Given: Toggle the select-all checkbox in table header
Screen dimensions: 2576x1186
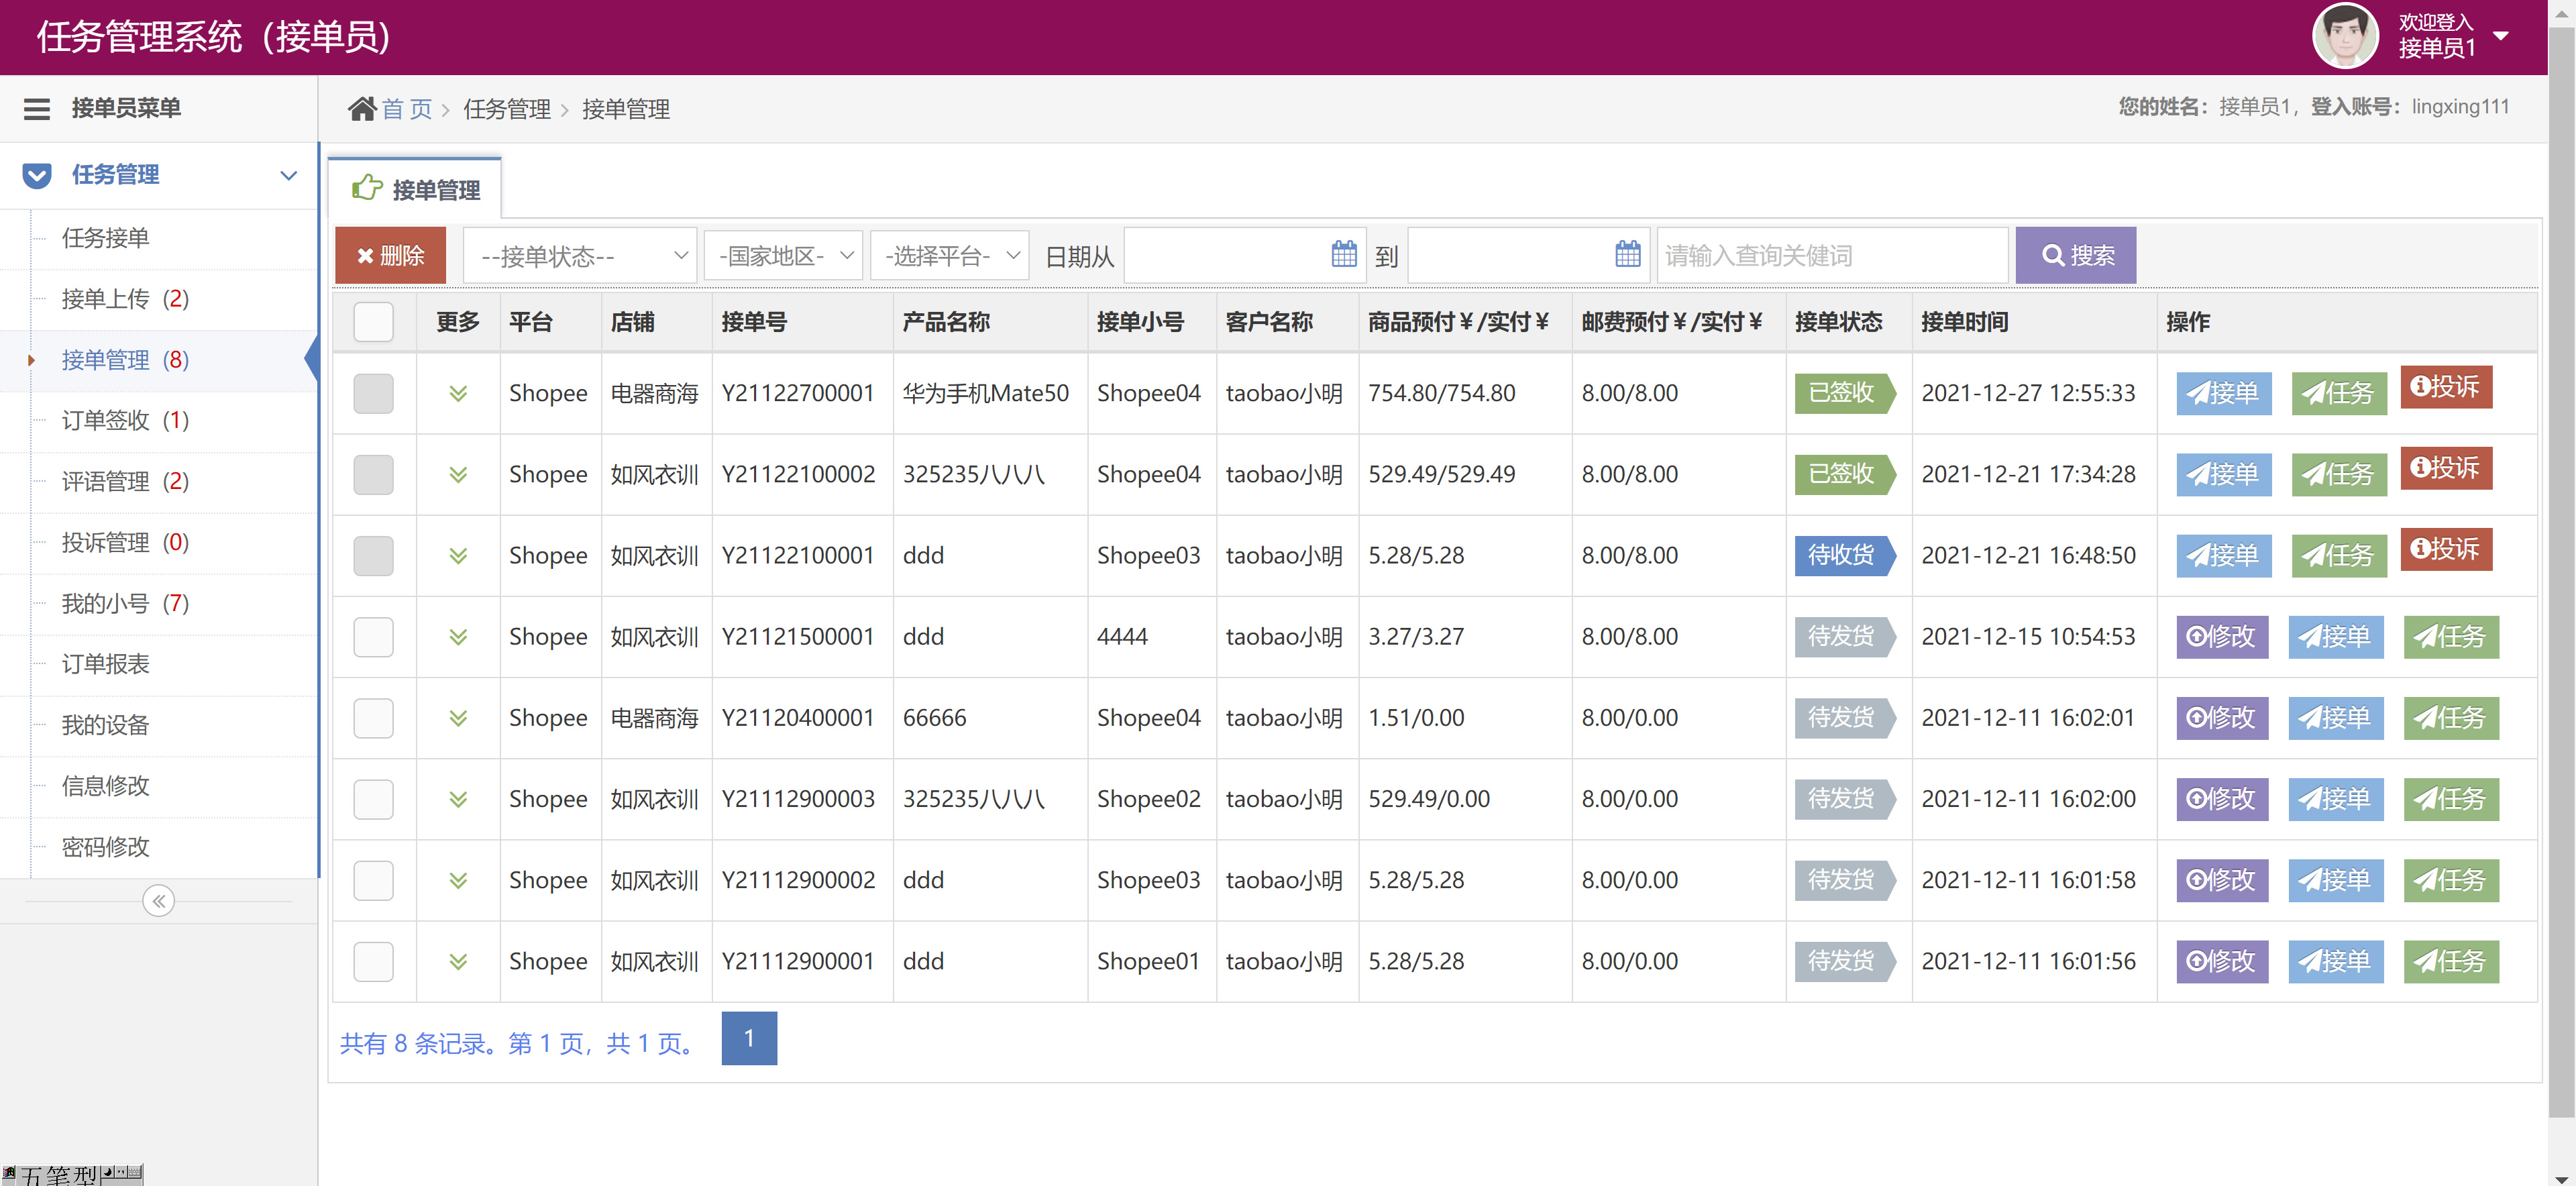Looking at the screenshot, I should click(373, 322).
